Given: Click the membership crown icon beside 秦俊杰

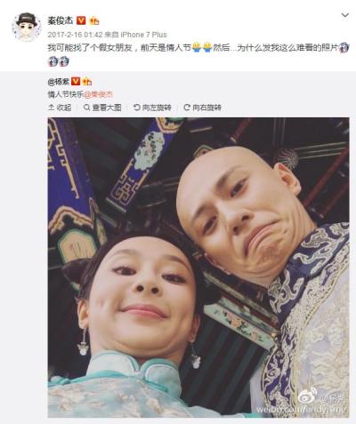Looking at the screenshot, I should (94, 20).
